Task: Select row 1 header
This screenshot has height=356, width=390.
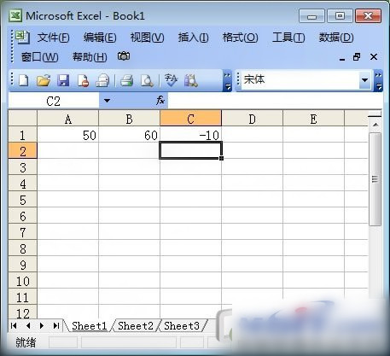Action: pos(23,135)
